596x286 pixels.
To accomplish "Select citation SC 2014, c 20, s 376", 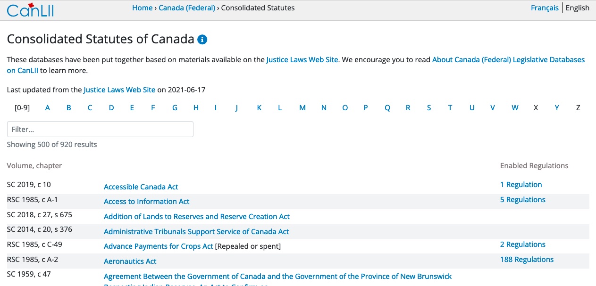I will (40, 229).
